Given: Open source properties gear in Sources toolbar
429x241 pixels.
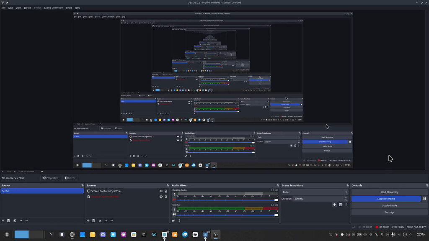Looking at the screenshot, I should 100,220.
